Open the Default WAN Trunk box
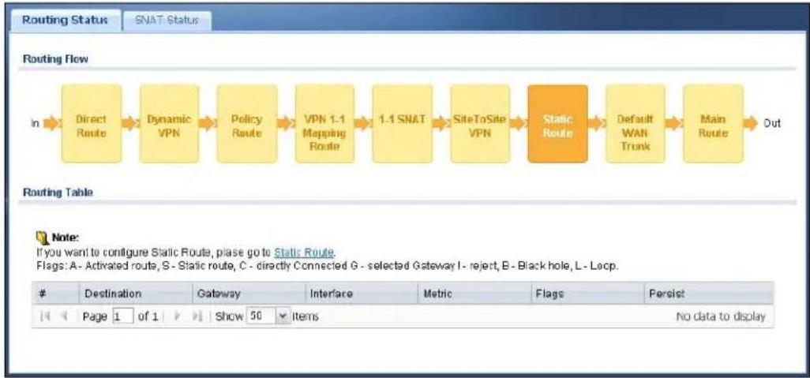810x378 pixels. [x=636, y=124]
